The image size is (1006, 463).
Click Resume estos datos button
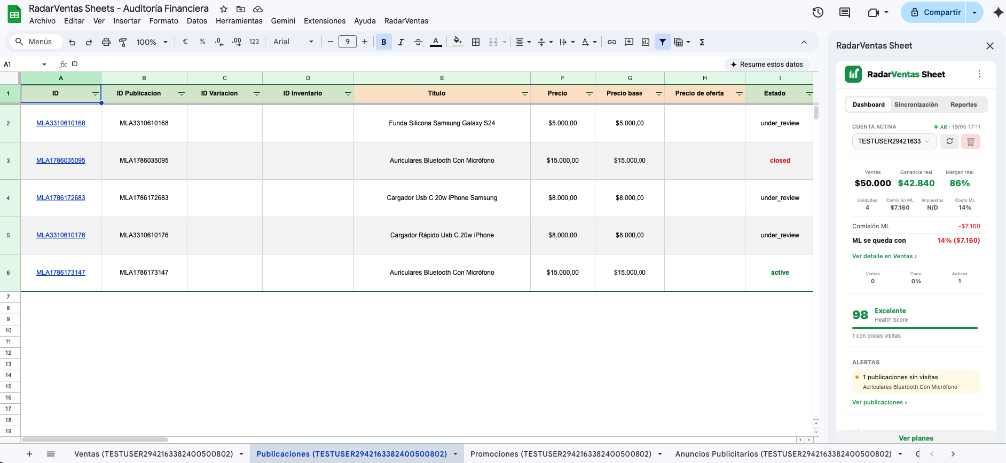[767, 64]
